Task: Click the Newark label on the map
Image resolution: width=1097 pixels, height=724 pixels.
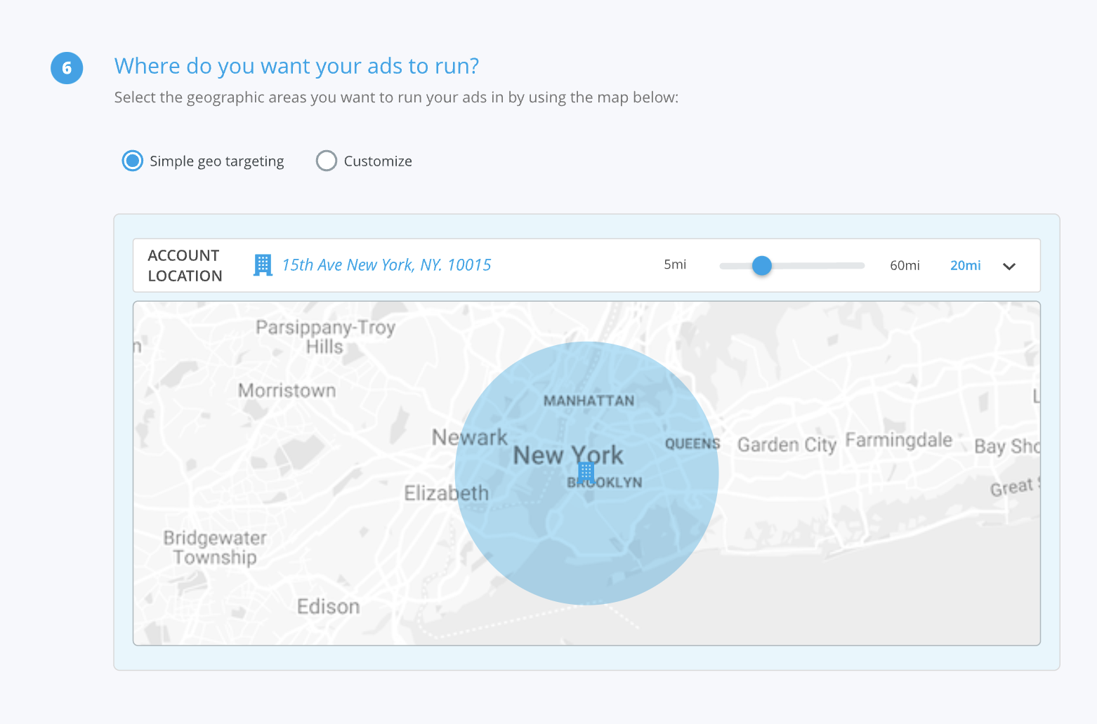Action: 469,437
